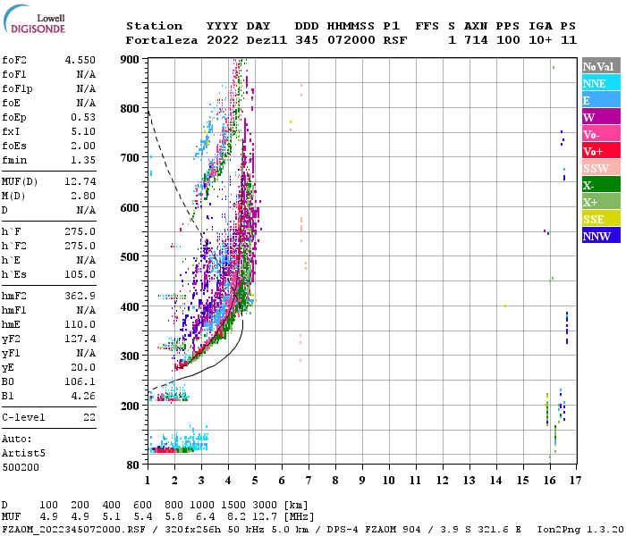Click the yE value 20.0
The height and width of the screenshot is (536, 626).
(83, 368)
